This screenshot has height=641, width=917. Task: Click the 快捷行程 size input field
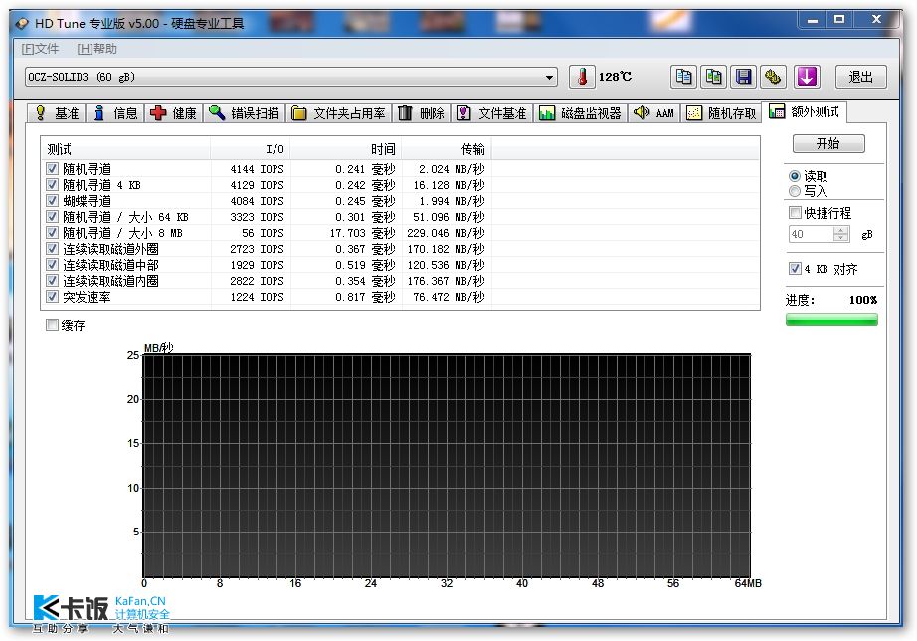[x=812, y=234]
